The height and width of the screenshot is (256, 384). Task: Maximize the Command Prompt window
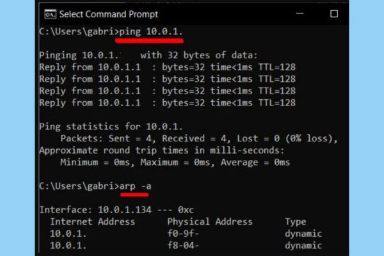333,13
